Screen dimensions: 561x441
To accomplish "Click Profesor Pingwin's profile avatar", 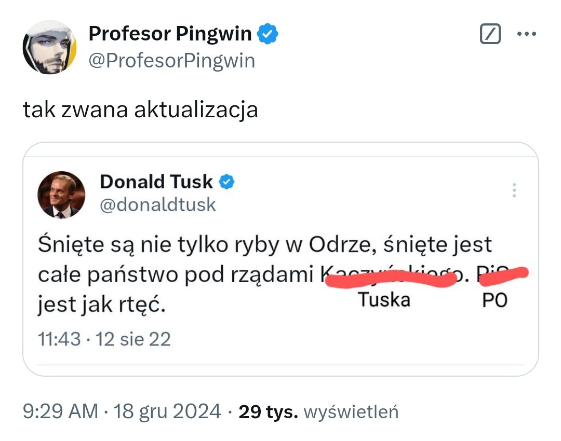I will click(x=50, y=48).
